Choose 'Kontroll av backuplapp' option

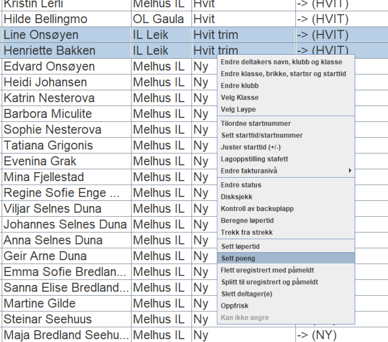[x=257, y=209]
